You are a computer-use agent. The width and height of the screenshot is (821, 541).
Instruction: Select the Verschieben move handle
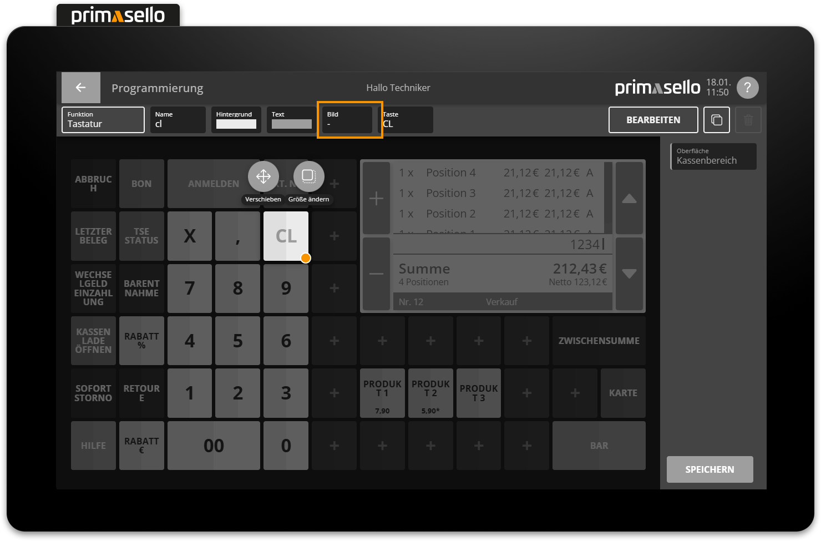point(263,176)
